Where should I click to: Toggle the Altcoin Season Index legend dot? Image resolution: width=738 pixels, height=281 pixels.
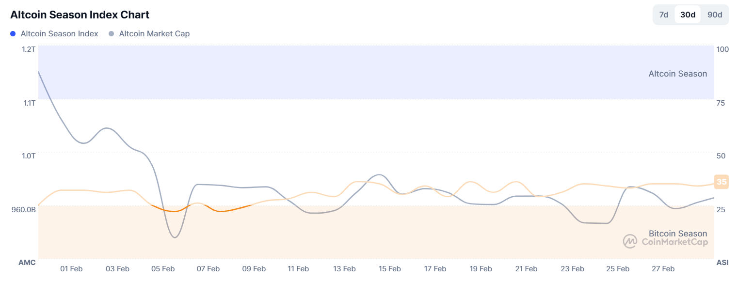tap(13, 34)
